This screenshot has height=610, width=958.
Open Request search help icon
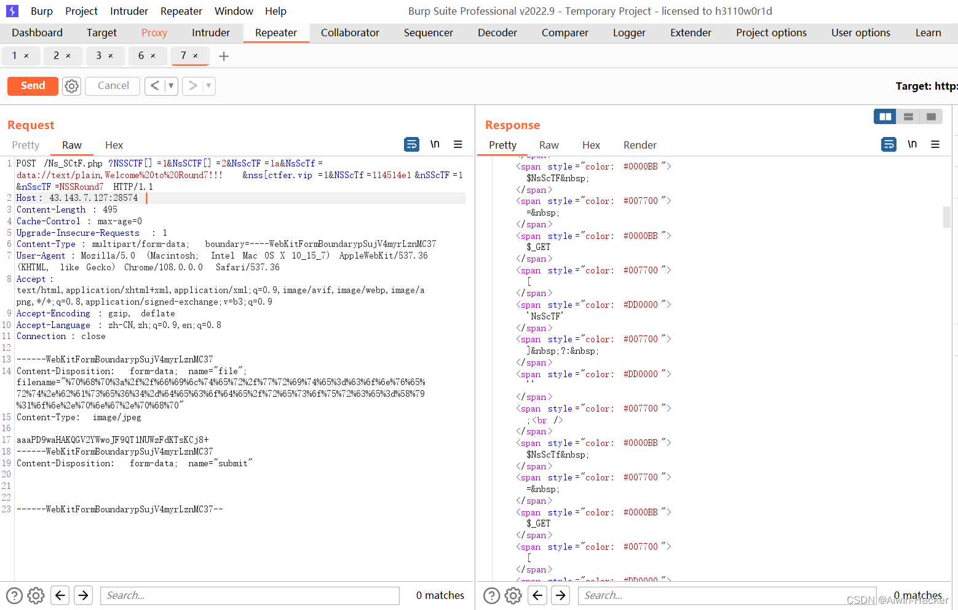[14, 595]
